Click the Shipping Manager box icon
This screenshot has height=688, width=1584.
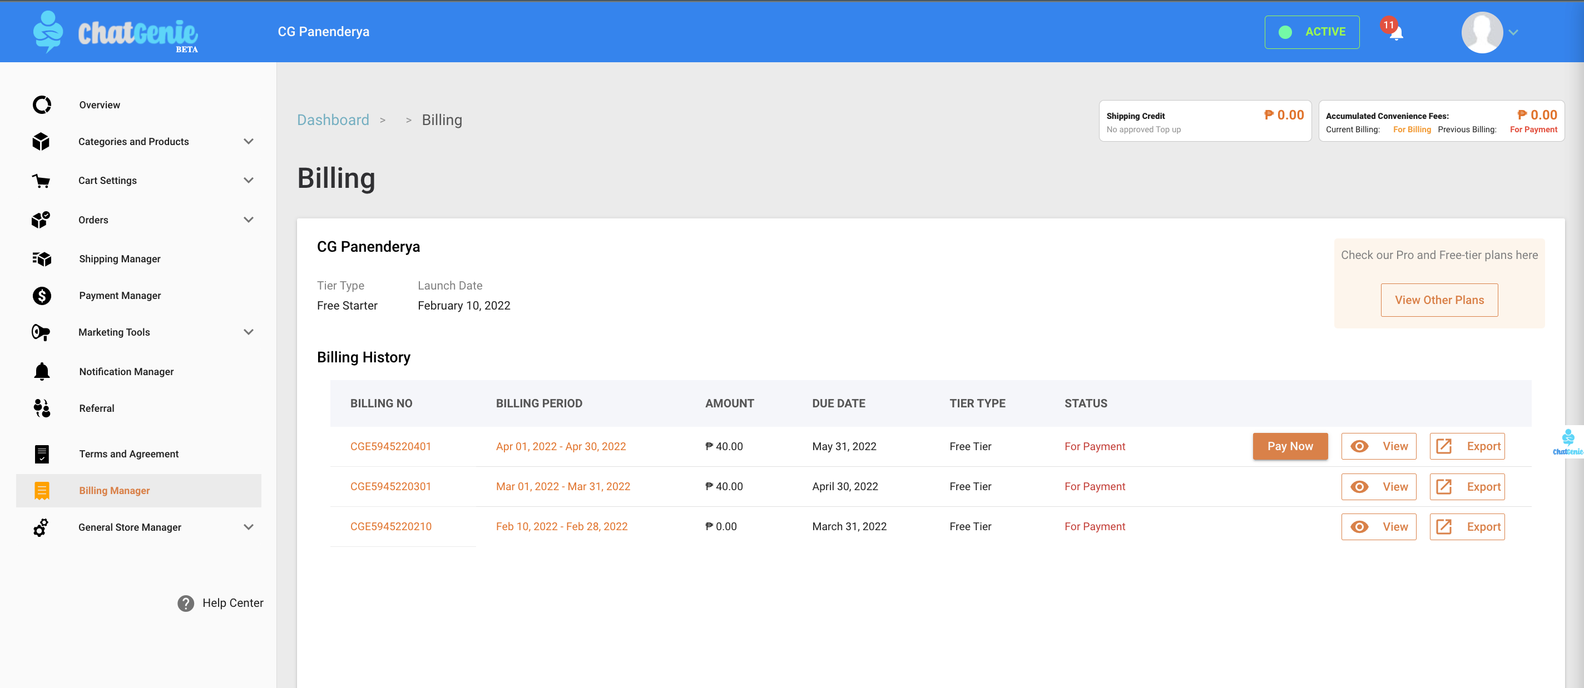[41, 259]
